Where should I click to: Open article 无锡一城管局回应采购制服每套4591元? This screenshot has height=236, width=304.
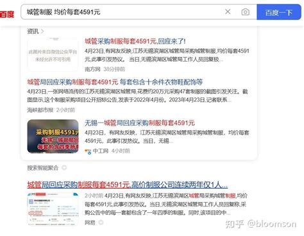140,122
